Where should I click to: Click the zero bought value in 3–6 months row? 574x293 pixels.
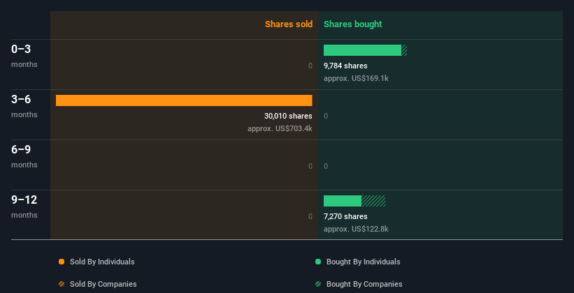click(x=326, y=116)
